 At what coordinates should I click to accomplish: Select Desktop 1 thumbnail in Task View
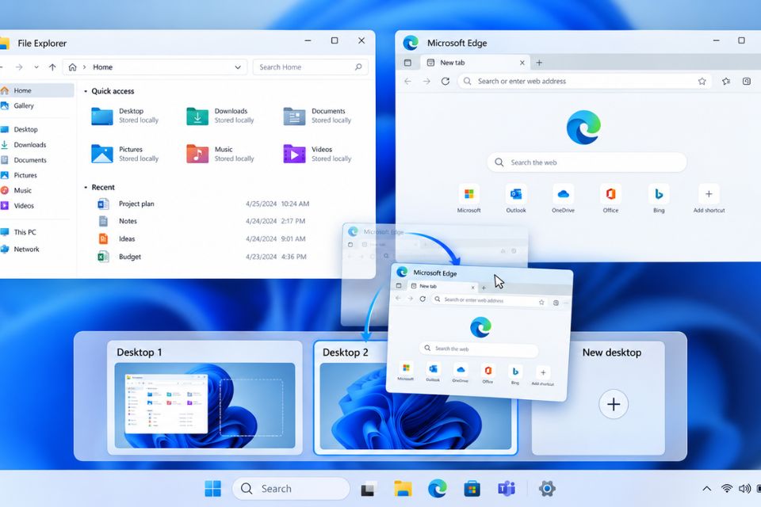205,398
